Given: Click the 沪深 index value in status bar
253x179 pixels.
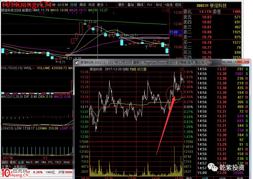Looking at the screenshot, I should [65, 172].
